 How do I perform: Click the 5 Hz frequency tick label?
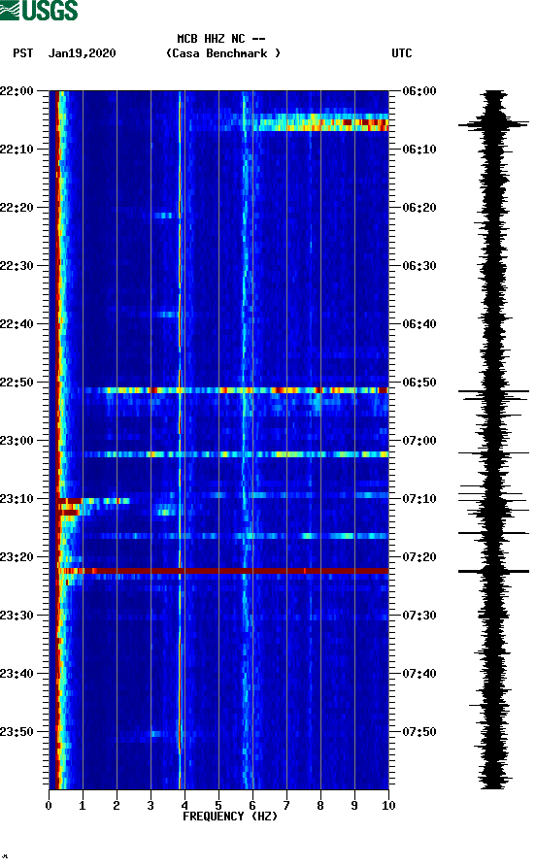pyautogui.click(x=218, y=806)
